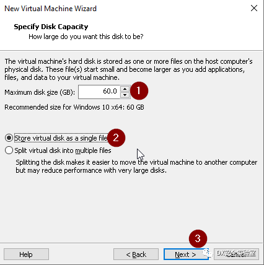Click the Specify Disk Capacity heading
This screenshot has width=264, height=265.
click(51, 27)
